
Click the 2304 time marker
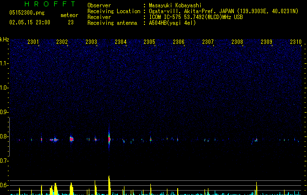coord(121,42)
